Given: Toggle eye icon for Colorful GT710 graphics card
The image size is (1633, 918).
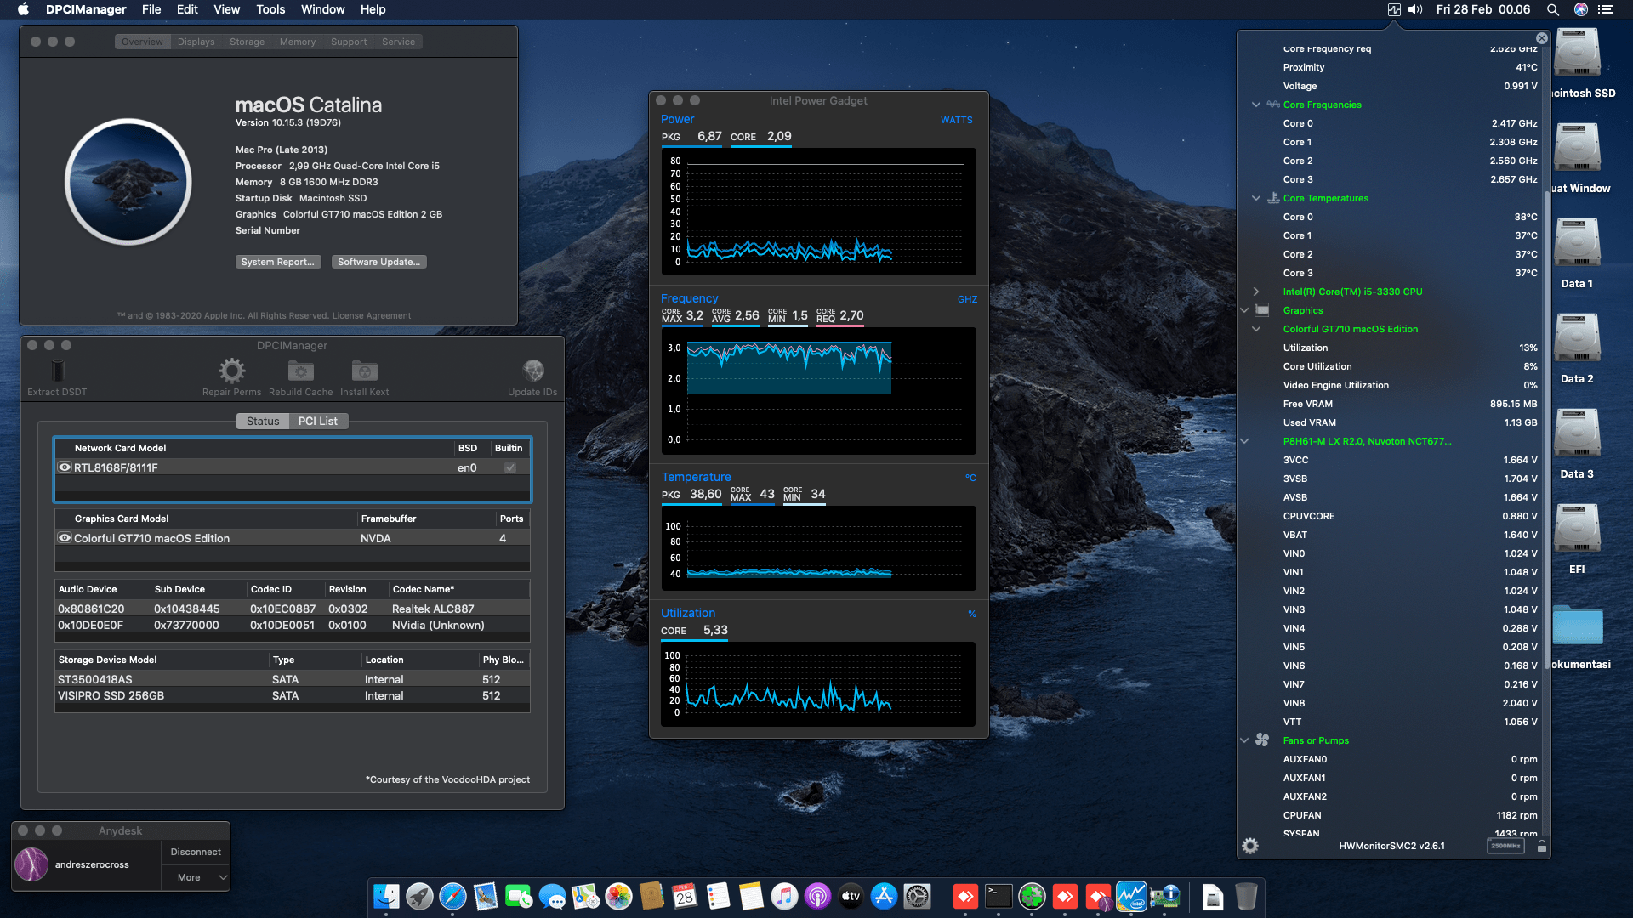Looking at the screenshot, I should pyautogui.click(x=64, y=538).
